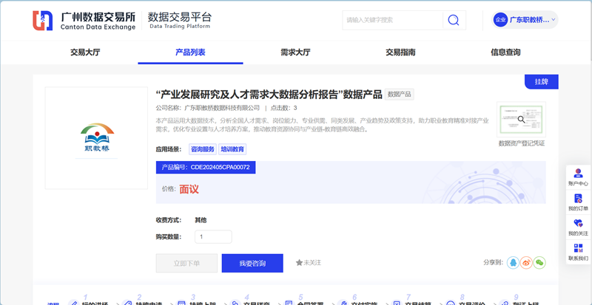The image size is (592, 305).
Task: Share to WeChat icon
Action: [539, 262]
